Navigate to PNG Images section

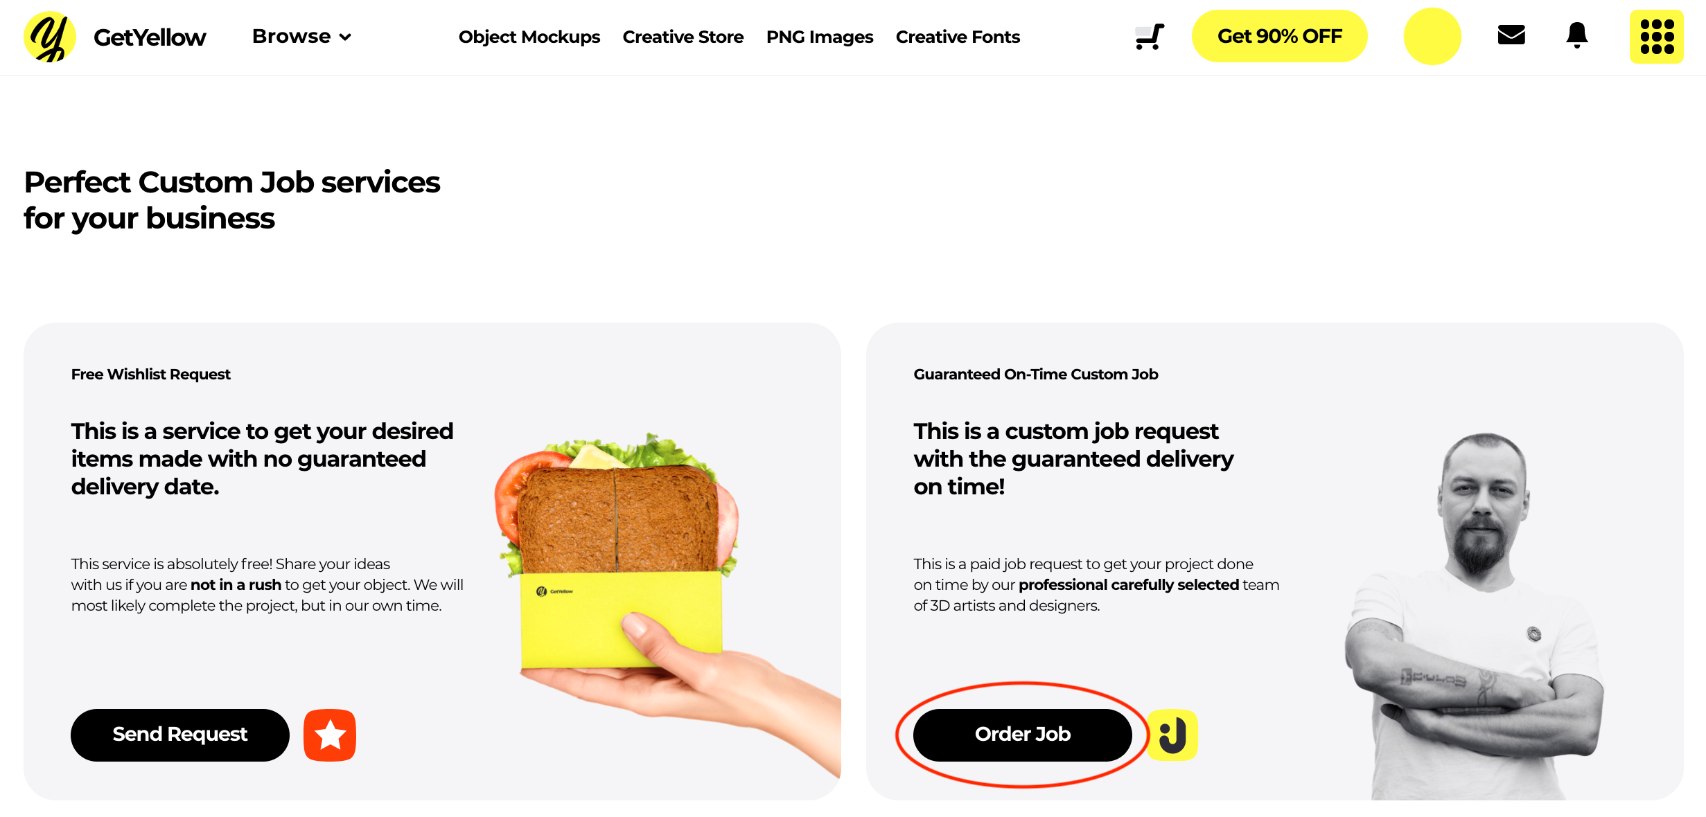pos(820,36)
